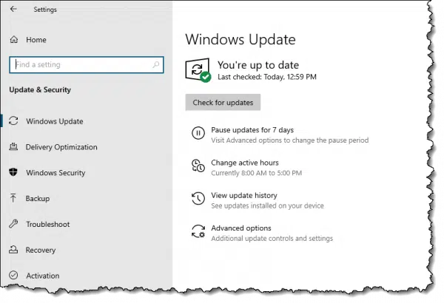Open Recovery settings page

[x=41, y=250]
